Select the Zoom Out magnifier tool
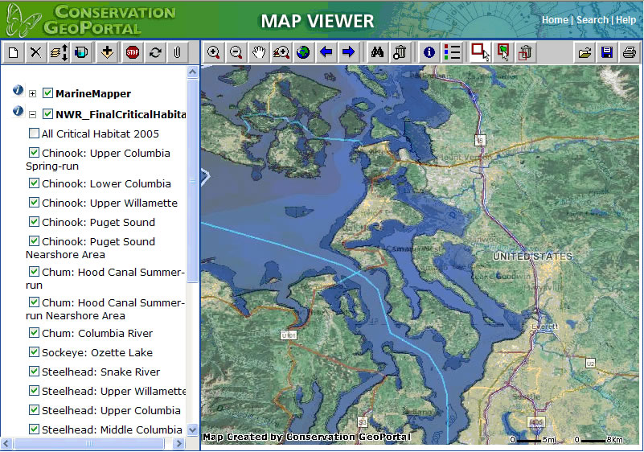The width and height of the screenshot is (644, 452). [x=236, y=52]
